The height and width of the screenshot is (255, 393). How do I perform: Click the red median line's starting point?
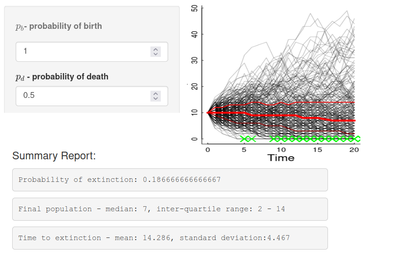click(x=208, y=112)
